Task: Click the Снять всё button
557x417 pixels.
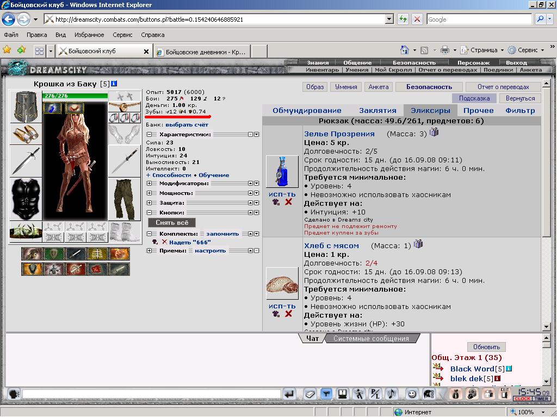Action: click(171, 223)
